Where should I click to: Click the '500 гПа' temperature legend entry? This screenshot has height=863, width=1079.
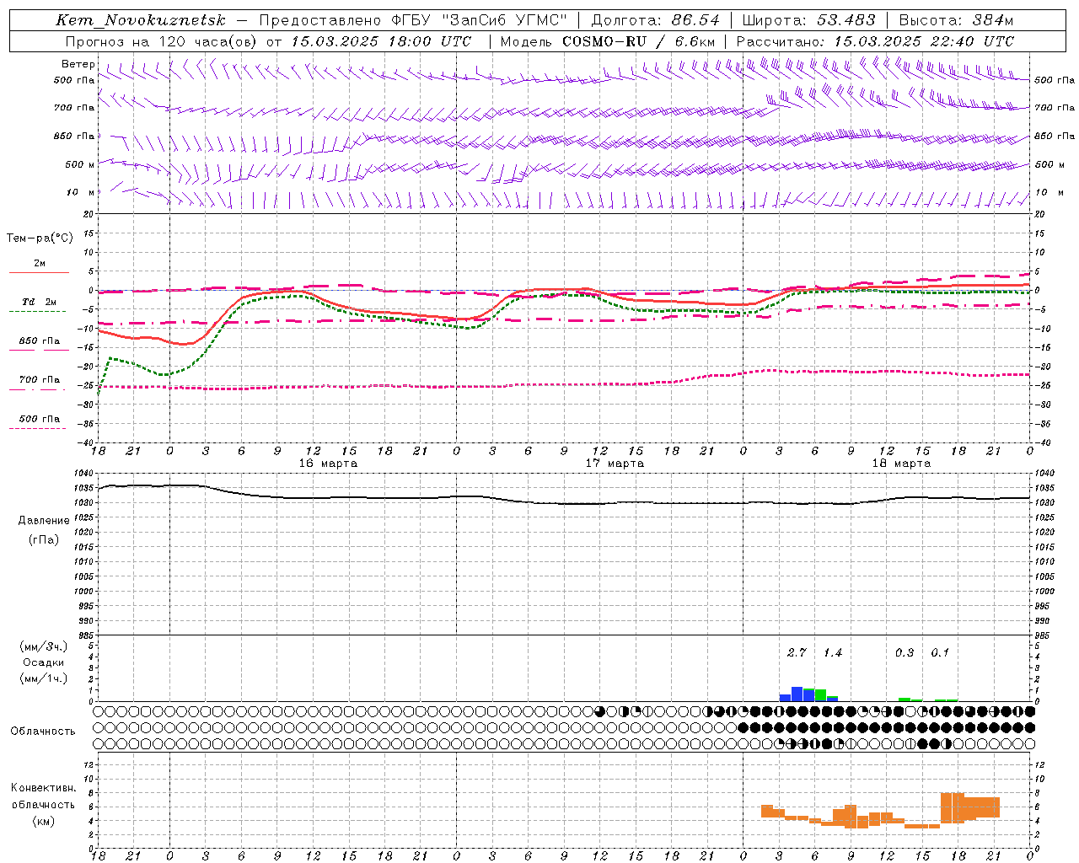pyautogui.click(x=40, y=419)
